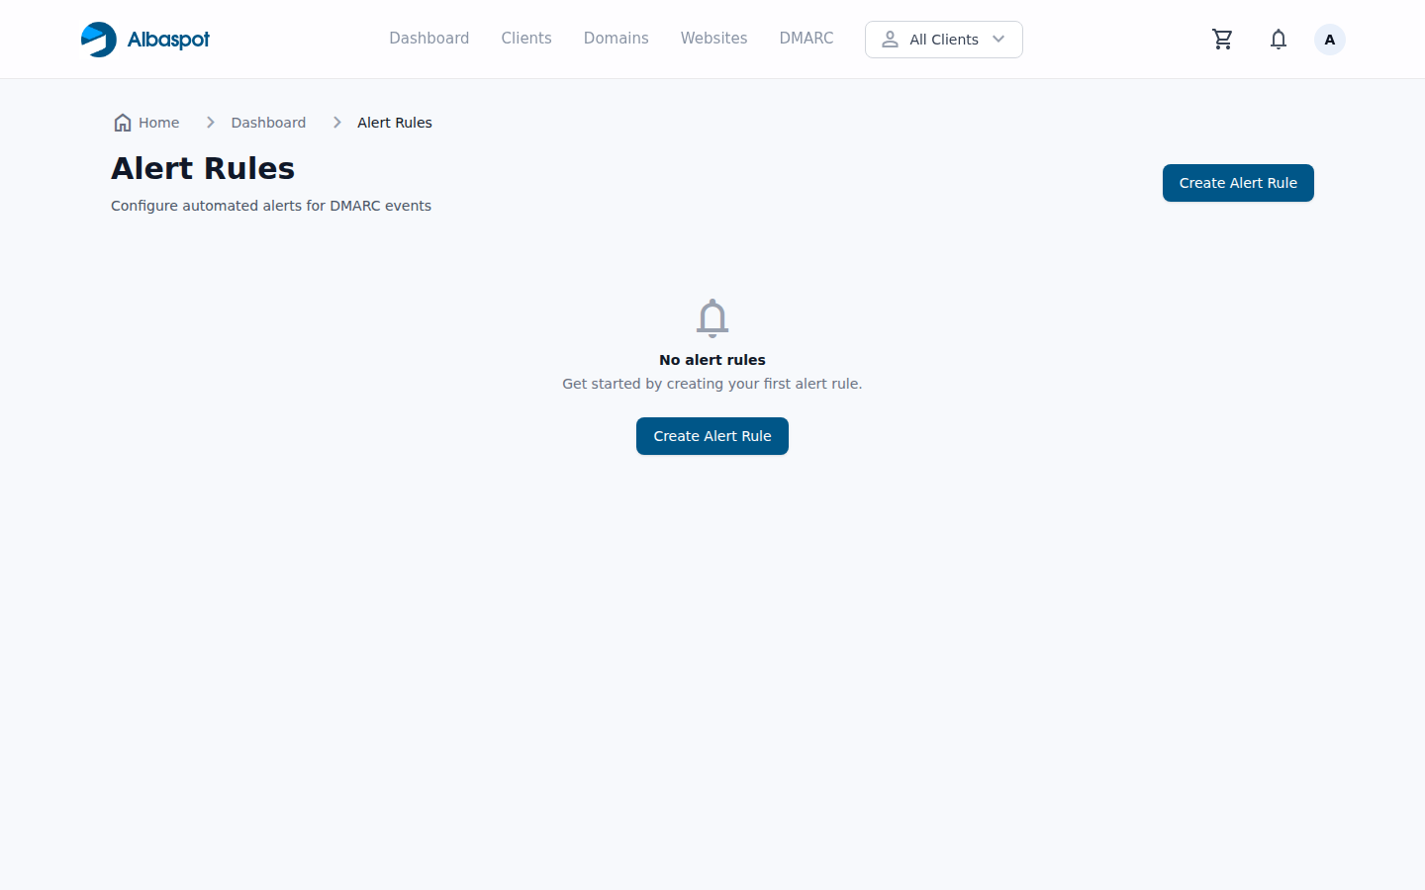Click the large bell icon above 'No alert rules'
Screen dimensions: 1425x890
point(712,318)
